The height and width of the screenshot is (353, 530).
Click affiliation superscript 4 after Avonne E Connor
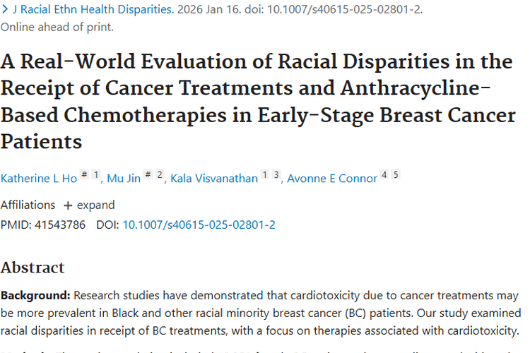click(x=384, y=176)
